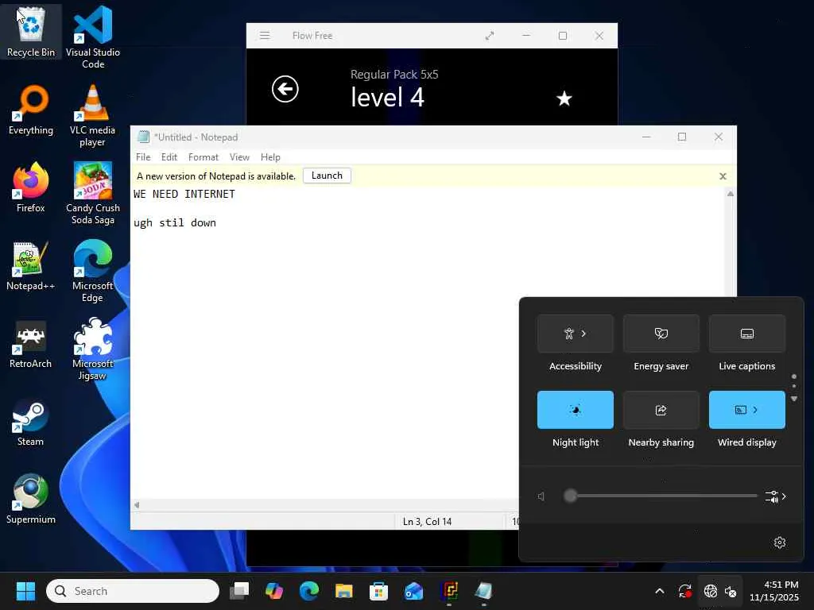Click the "level 4" title in Flow Free
This screenshot has height=610, width=814.
(x=387, y=97)
